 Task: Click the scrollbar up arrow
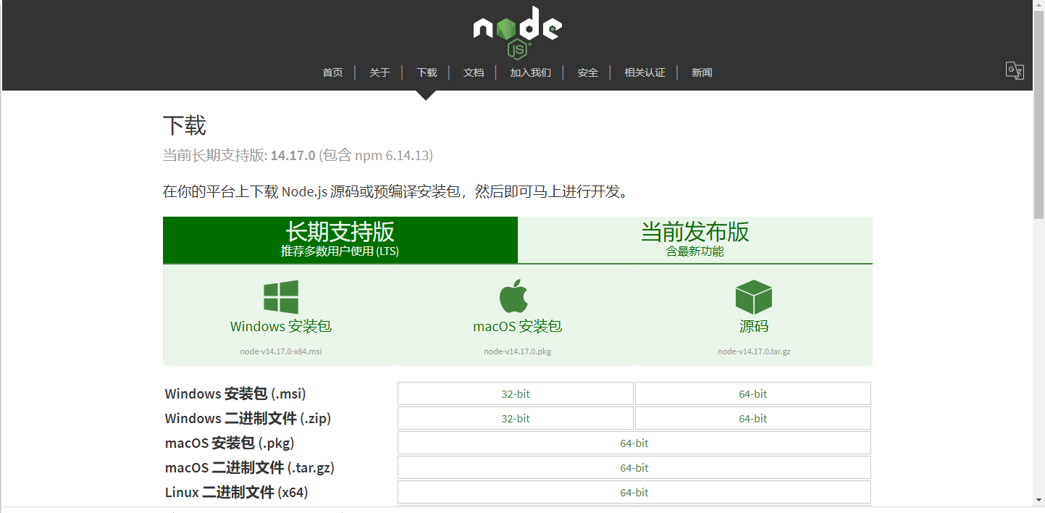coord(1039,5)
